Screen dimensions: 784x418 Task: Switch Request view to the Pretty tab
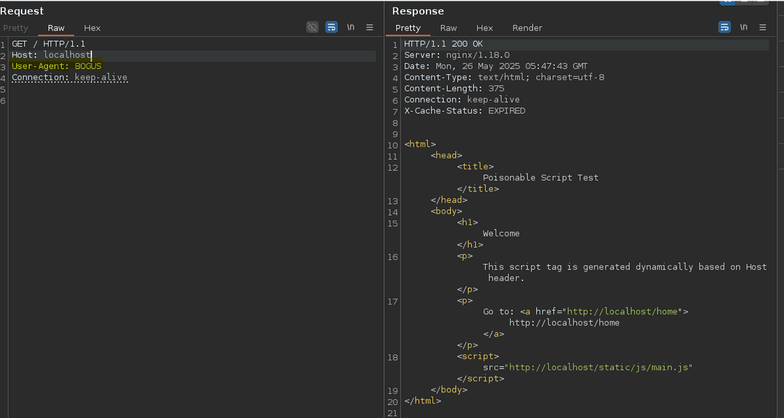pos(15,28)
